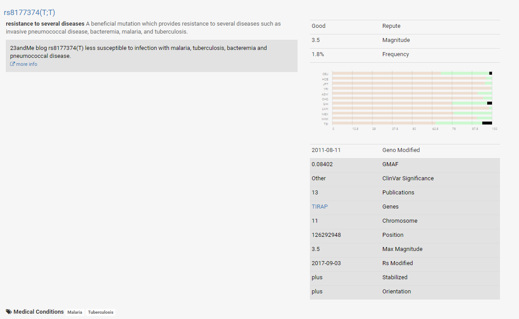Click the Max Magnitude label

402,249
